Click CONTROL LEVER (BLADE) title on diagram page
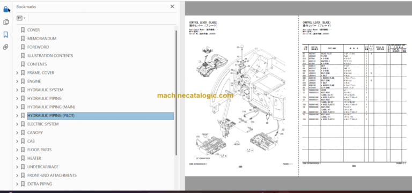 203,23
